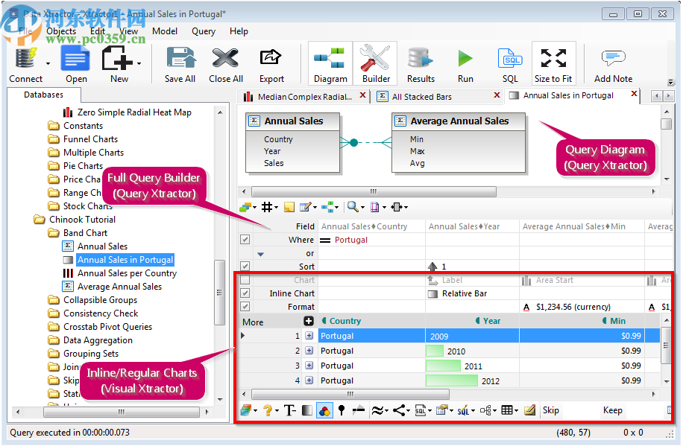Viewport: 689px width, 446px height.
Task: Expand the 'or' row blue triangle
Action: [x=260, y=254]
